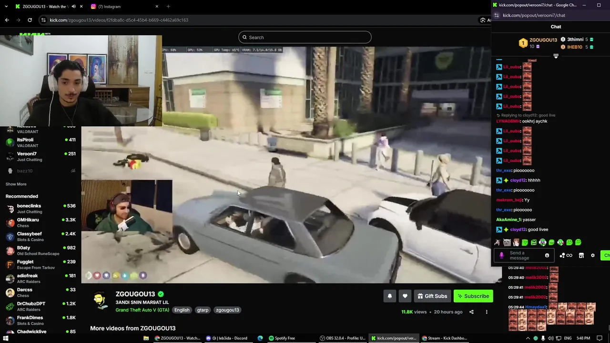Open the share icon next to 20 hours ago
Screen dimensions: 610x343
click(471, 312)
